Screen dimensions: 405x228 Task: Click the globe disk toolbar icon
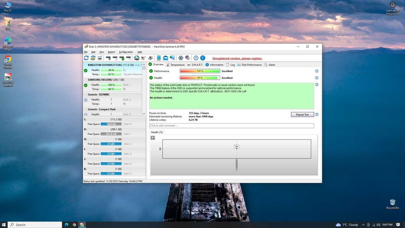tap(136, 58)
